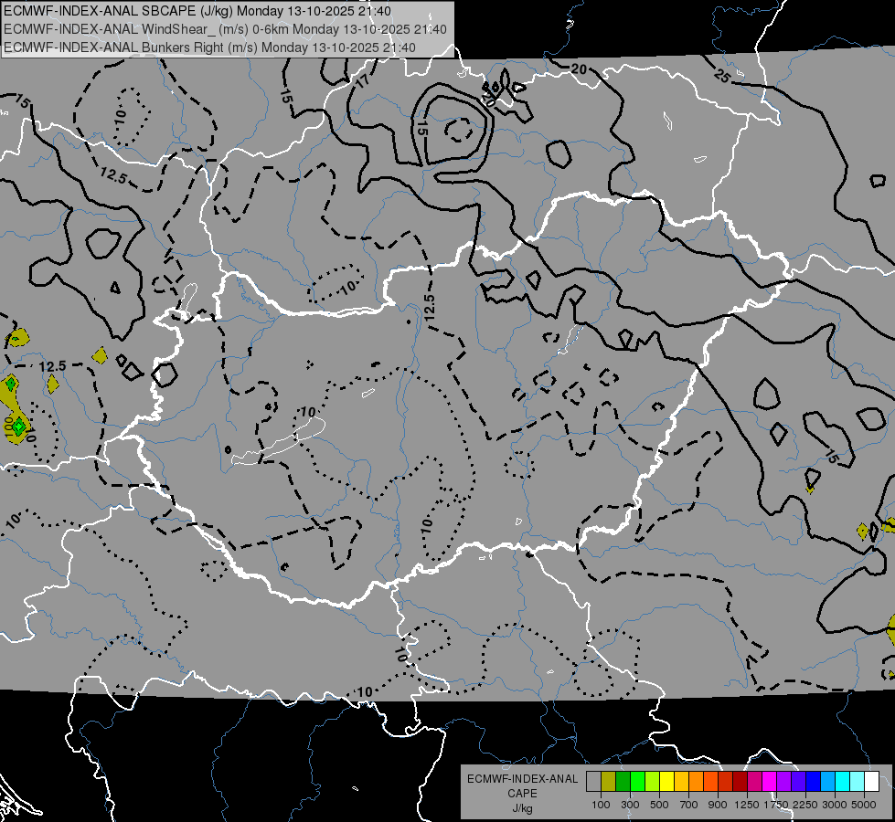Click the legend value 5000

[x=864, y=805]
